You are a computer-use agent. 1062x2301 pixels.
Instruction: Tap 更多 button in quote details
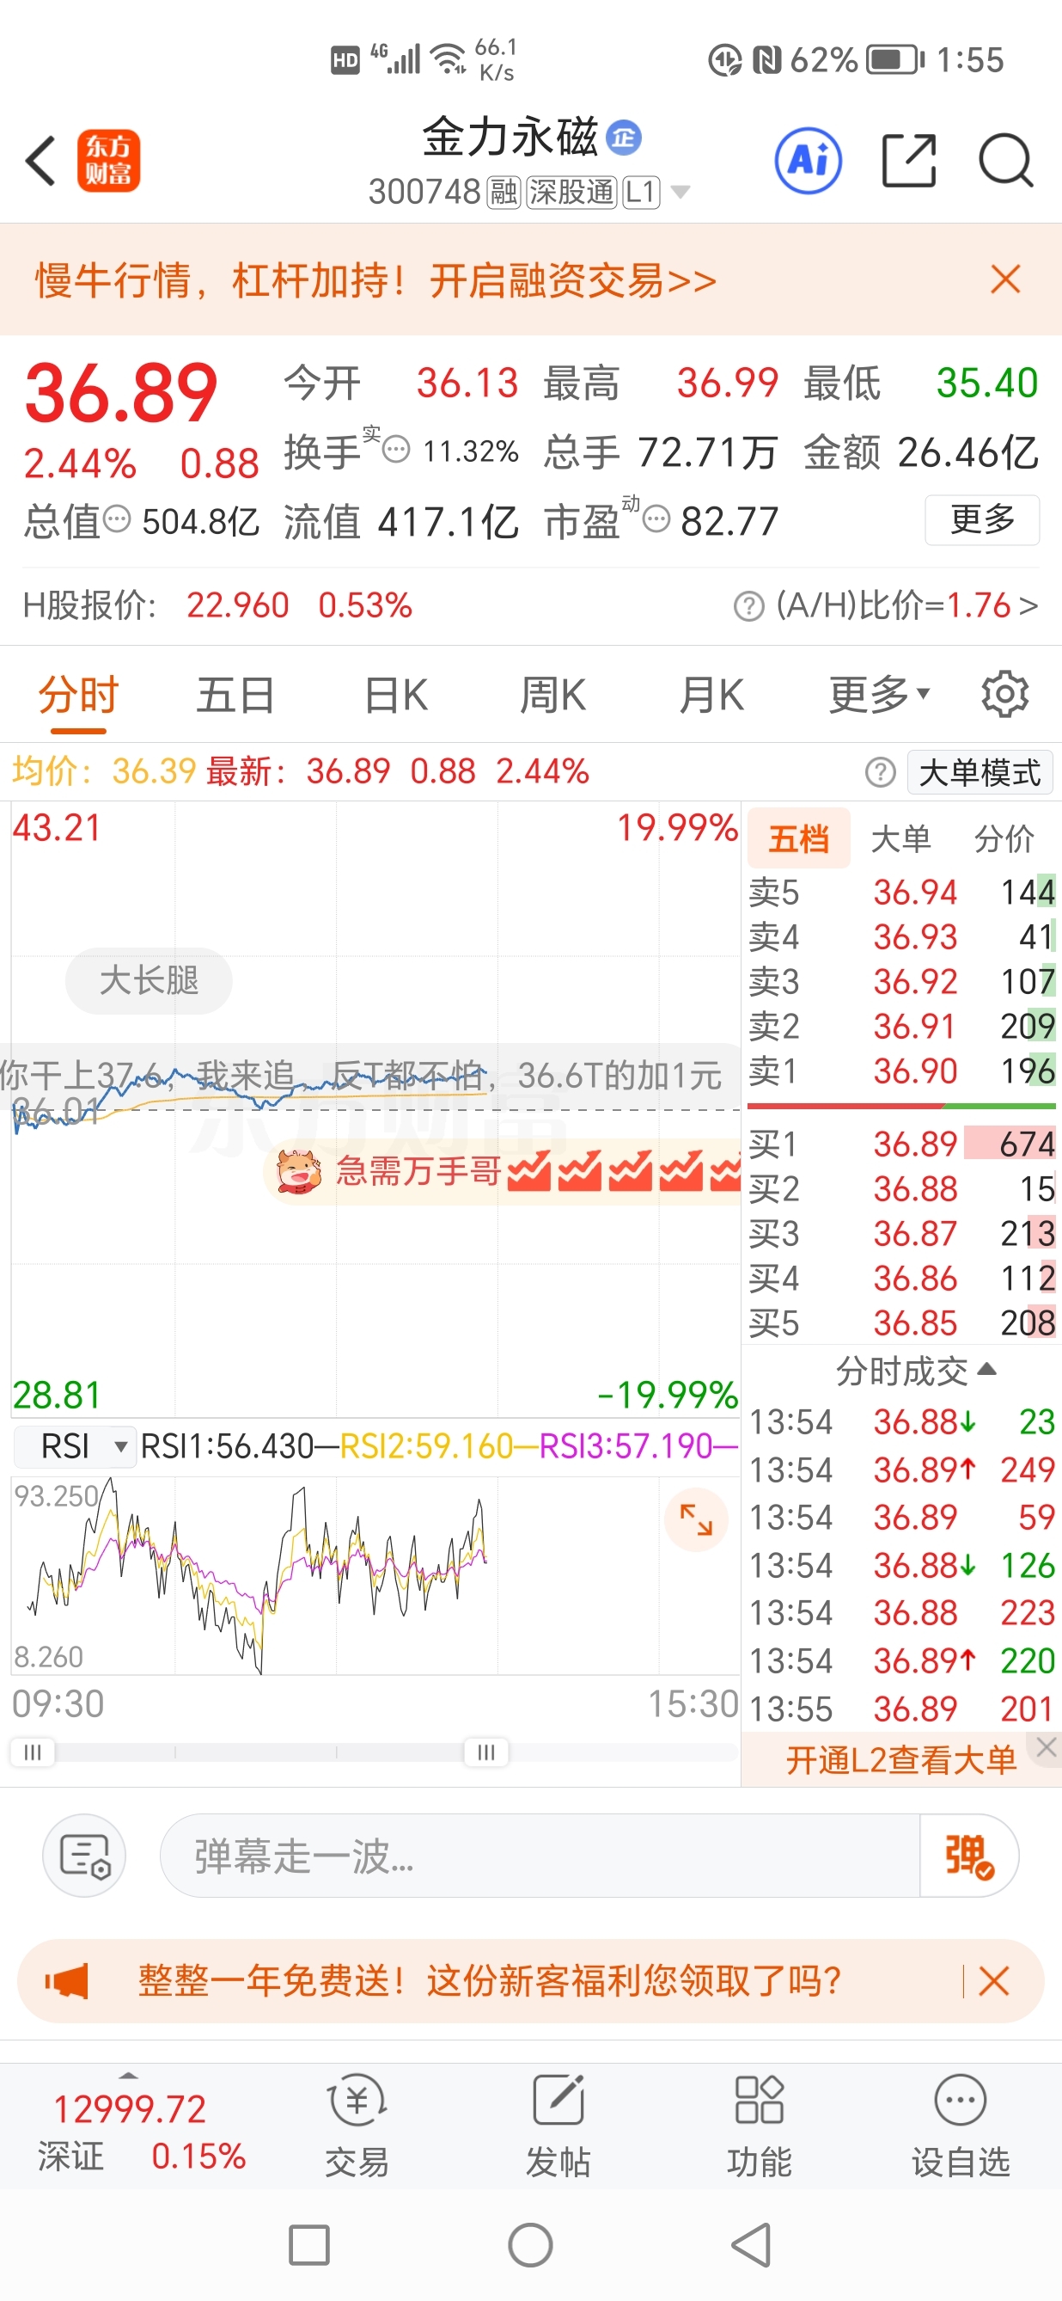pyautogui.click(x=982, y=519)
